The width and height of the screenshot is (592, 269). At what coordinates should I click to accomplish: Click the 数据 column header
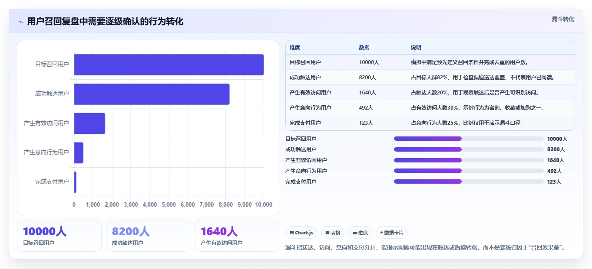[x=364, y=48]
